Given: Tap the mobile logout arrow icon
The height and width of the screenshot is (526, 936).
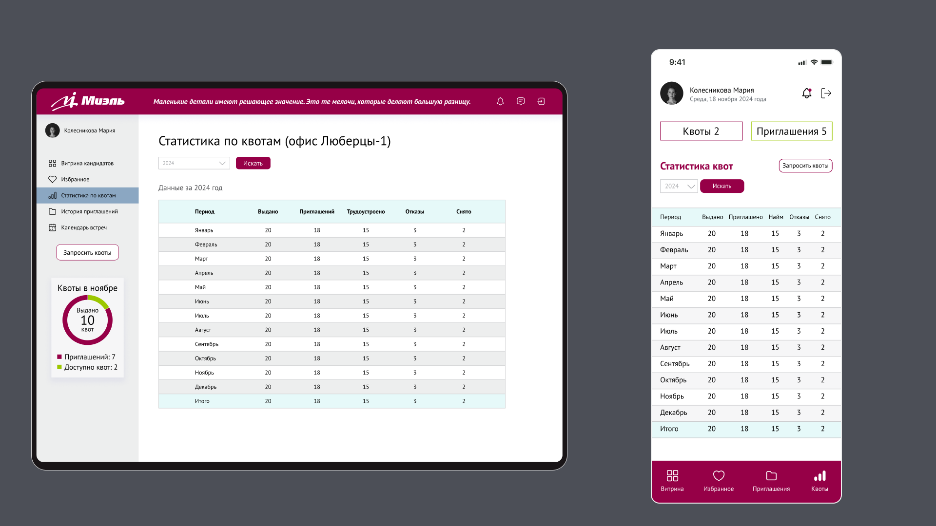Looking at the screenshot, I should pyautogui.click(x=826, y=93).
